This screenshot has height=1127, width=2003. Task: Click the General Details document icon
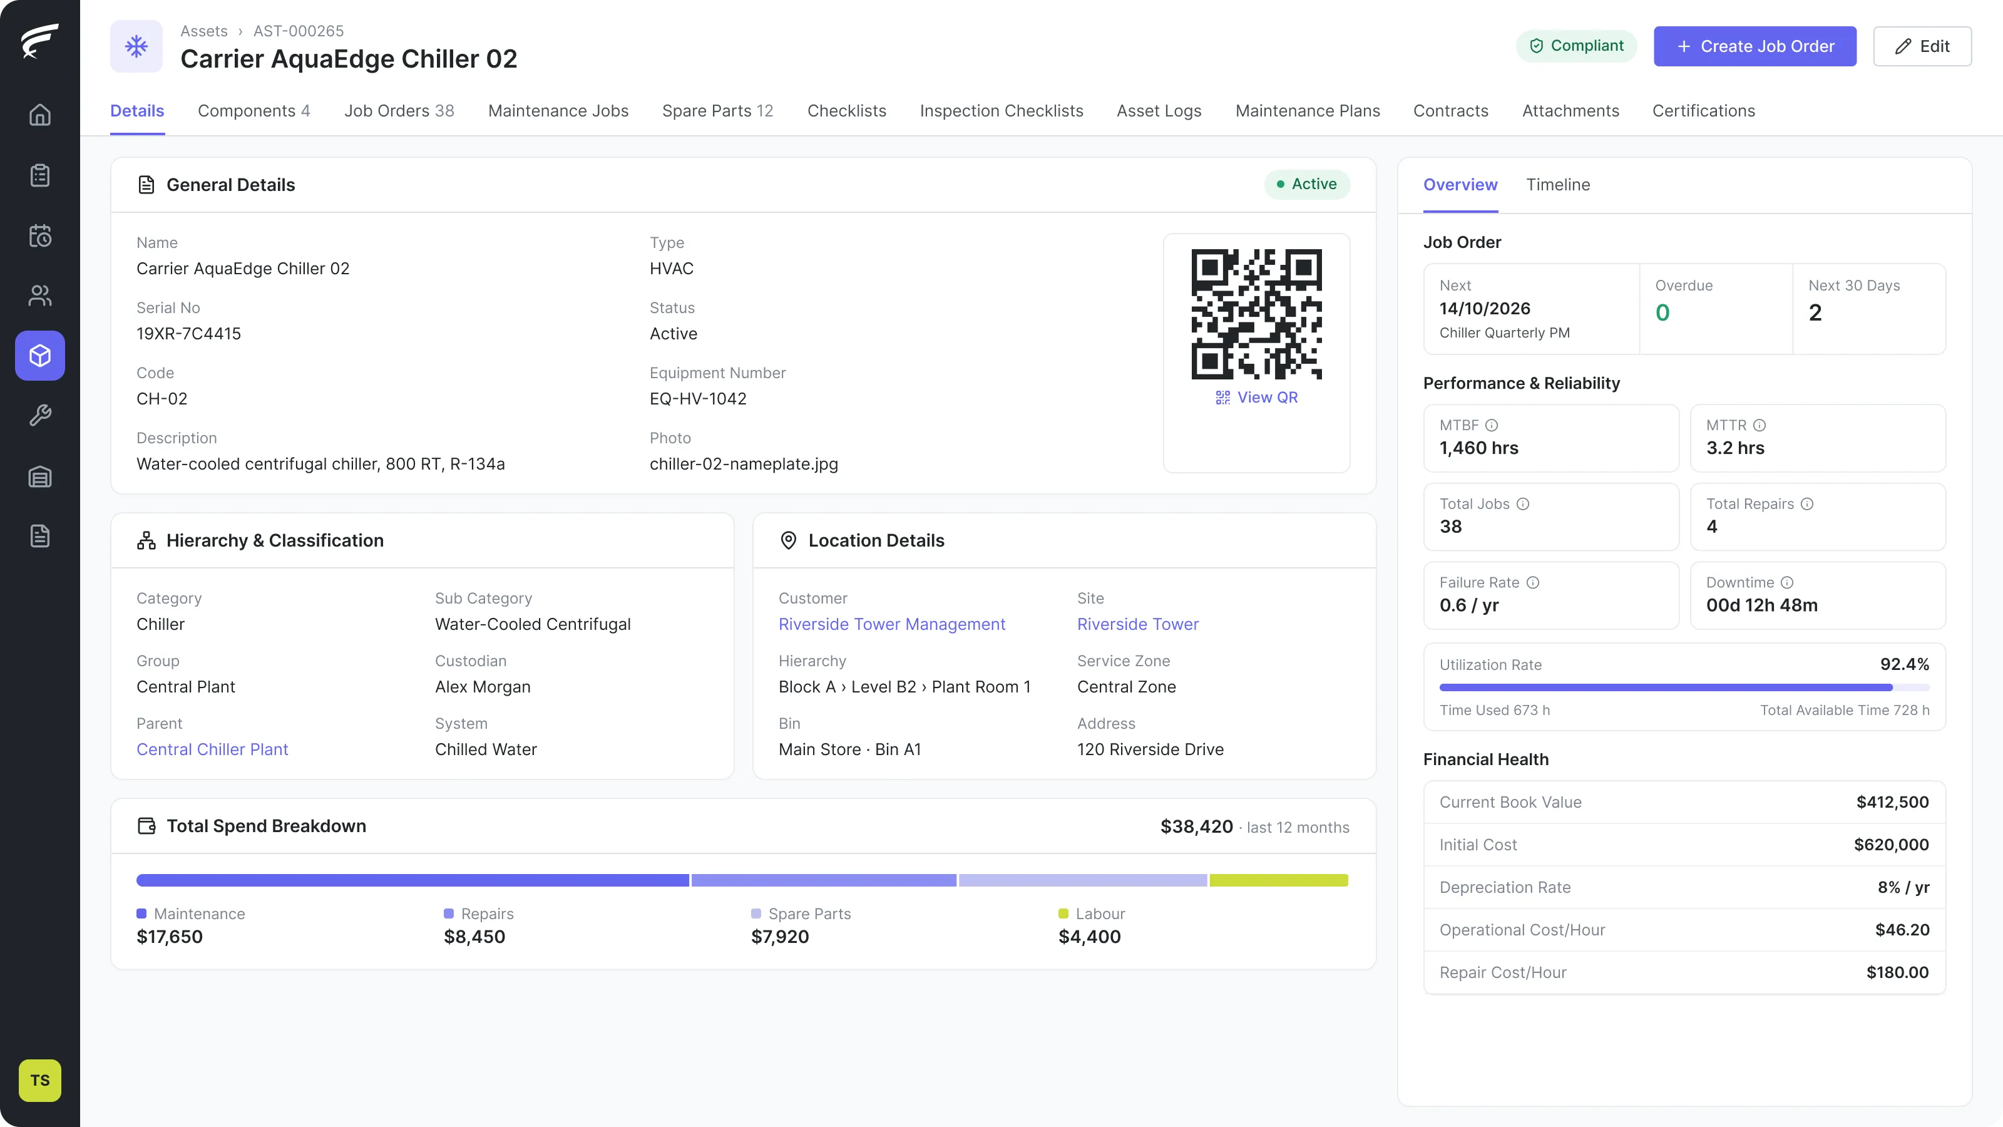click(x=146, y=184)
